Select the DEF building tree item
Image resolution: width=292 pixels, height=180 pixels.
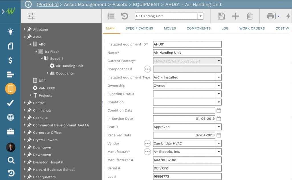pyautogui.click(x=42, y=81)
